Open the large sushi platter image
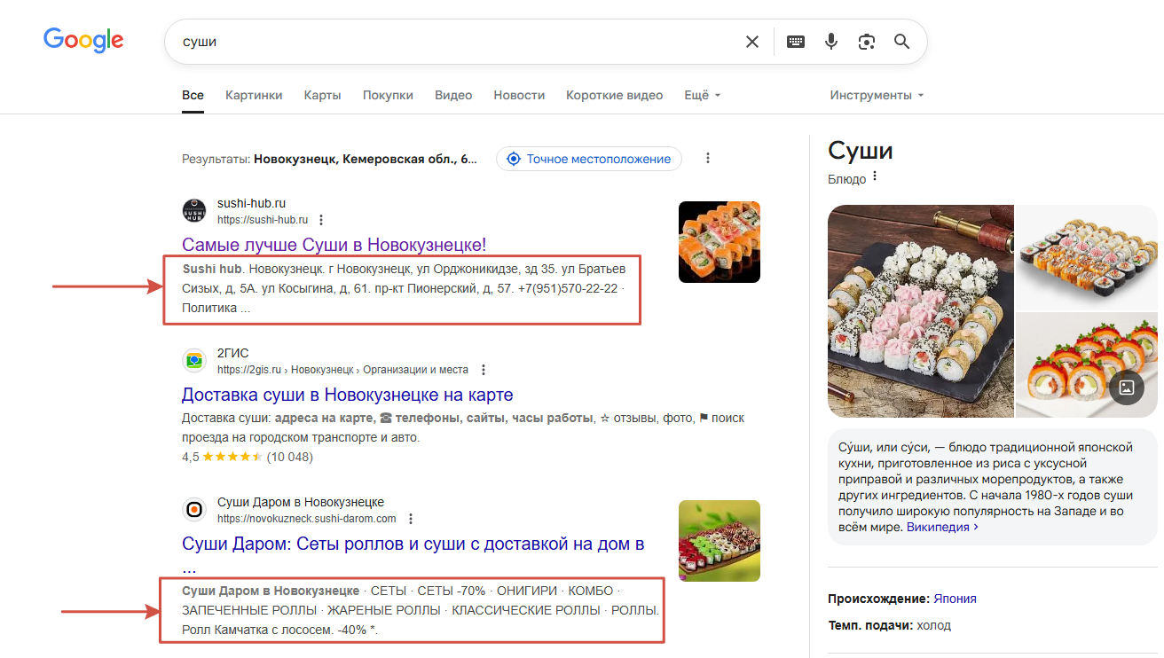Image resolution: width=1164 pixels, height=658 pixels. tap(920, 310)
